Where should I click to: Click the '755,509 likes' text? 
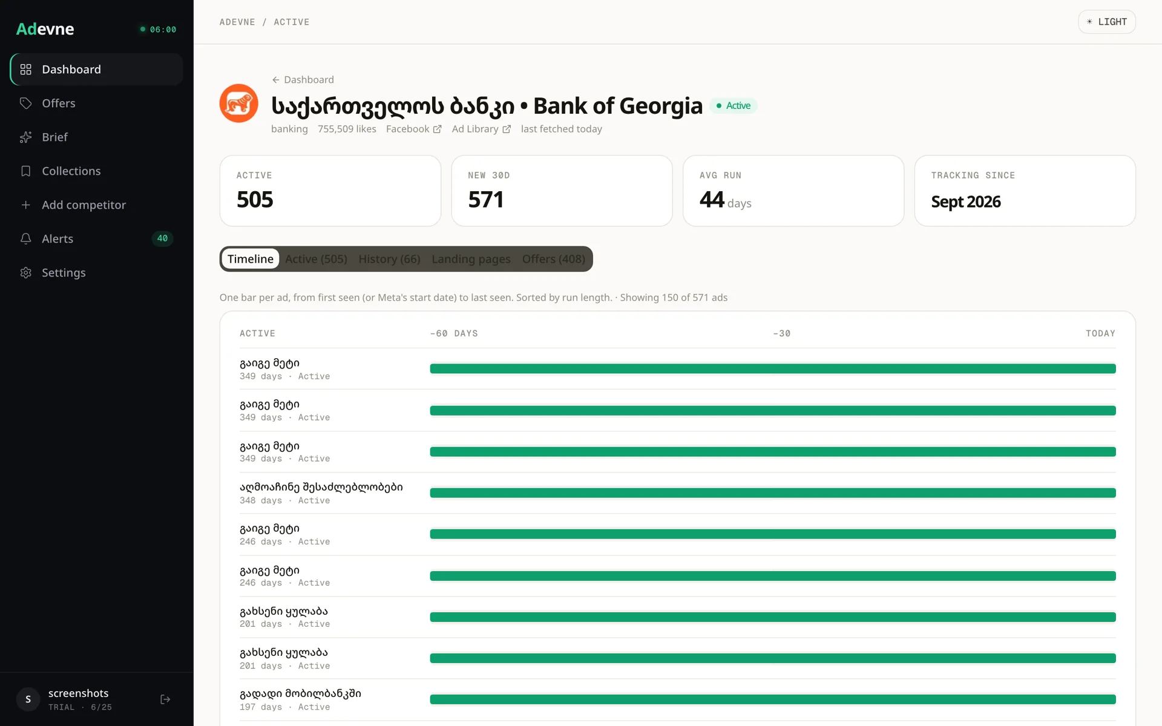[347, 129]
